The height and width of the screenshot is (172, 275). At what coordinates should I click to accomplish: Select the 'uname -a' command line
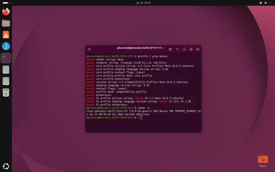coord(118,108)
